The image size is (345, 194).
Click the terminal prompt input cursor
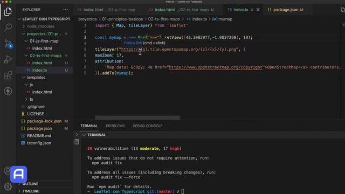pyautogui.click(x=182, y=191)
